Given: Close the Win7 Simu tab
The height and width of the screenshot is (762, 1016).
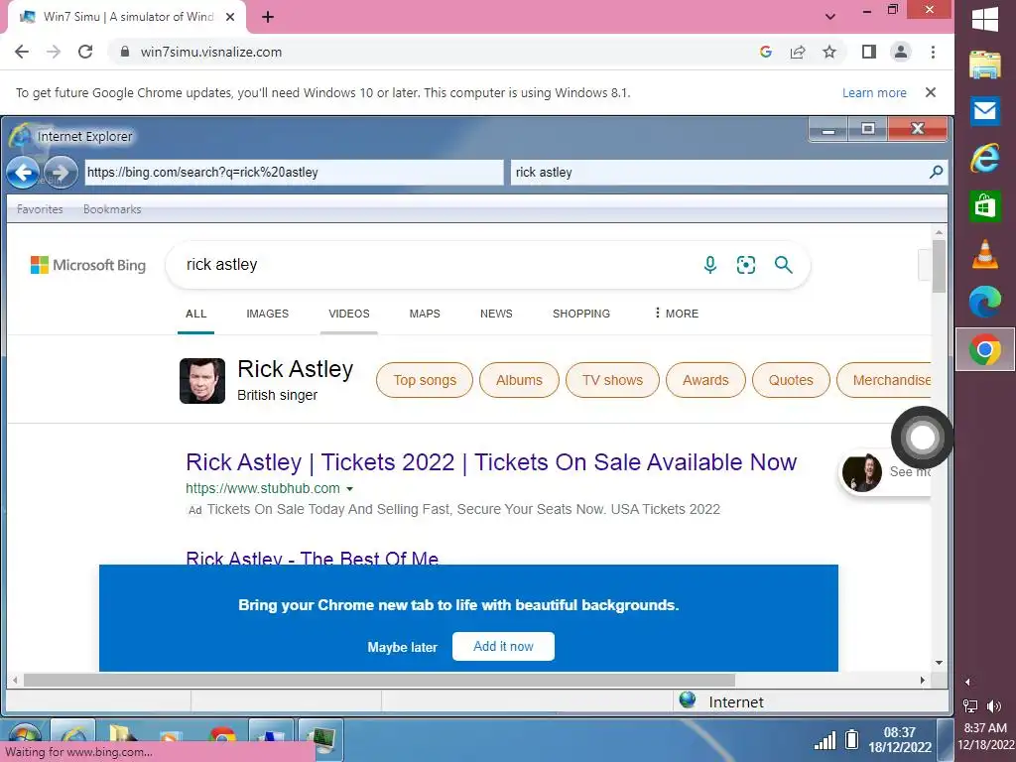Looking at the screenshot, I should click(230, 18).
